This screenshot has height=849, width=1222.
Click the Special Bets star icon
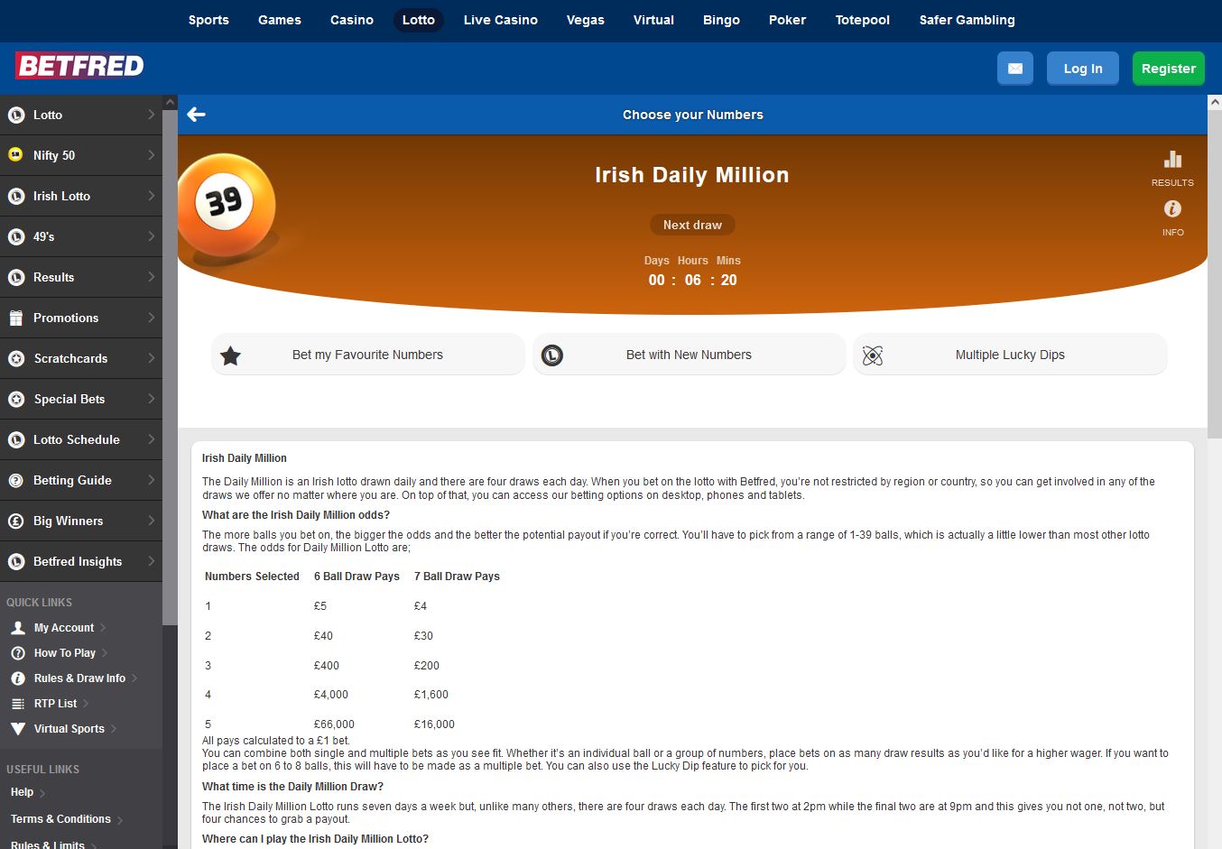tap(16, 399)
